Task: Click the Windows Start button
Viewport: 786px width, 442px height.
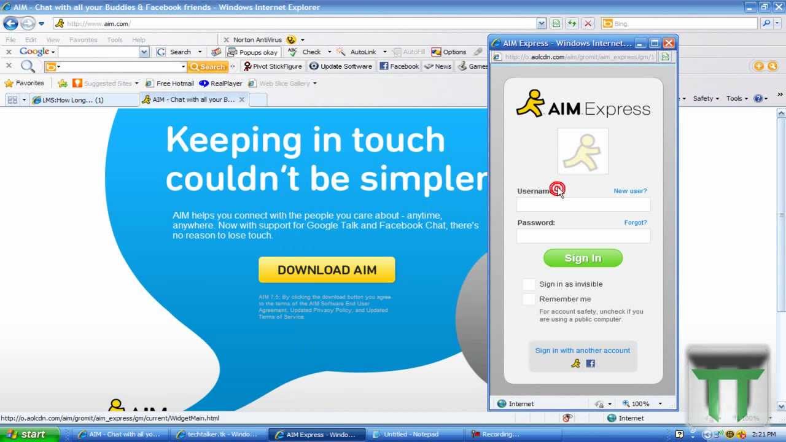Action: pyautogui.click(x=28, y=434)
